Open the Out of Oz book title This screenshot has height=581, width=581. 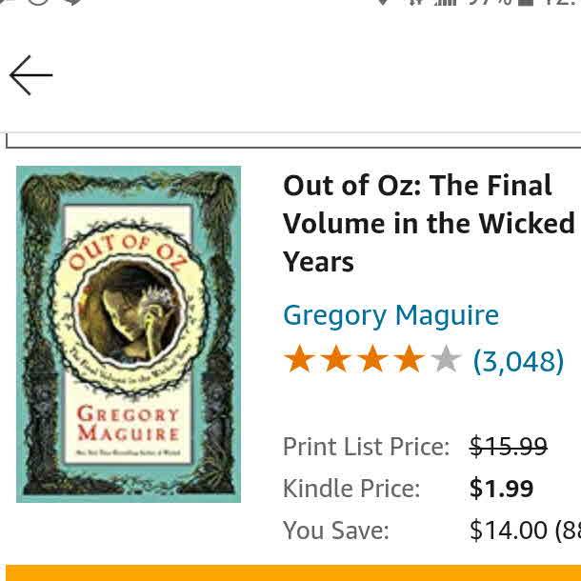click(429, 223)
